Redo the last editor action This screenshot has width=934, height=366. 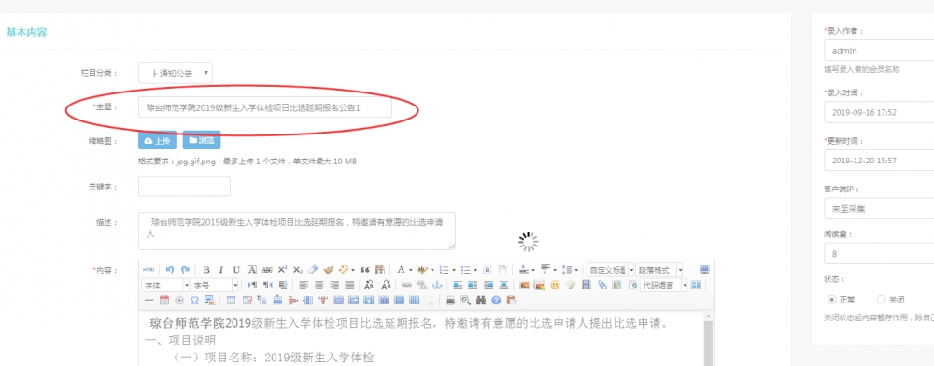[x=185, y=270]
